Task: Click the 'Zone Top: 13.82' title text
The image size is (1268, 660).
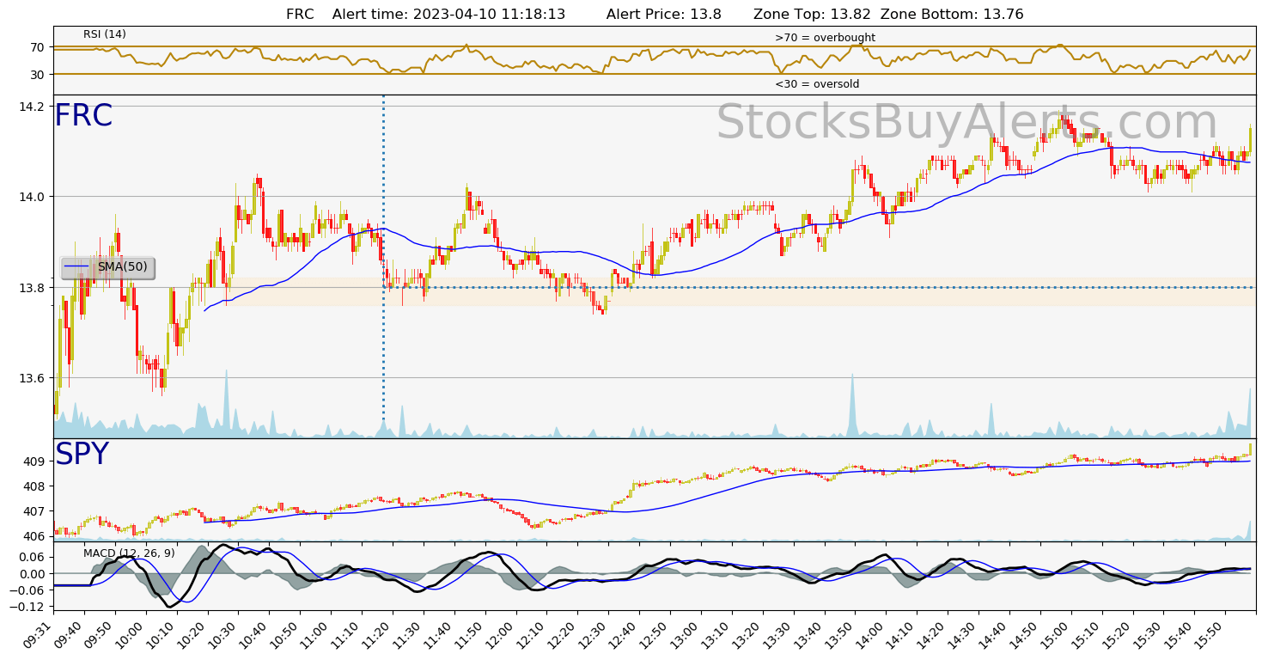Action: pyautogui.click(x=810, y=15)
